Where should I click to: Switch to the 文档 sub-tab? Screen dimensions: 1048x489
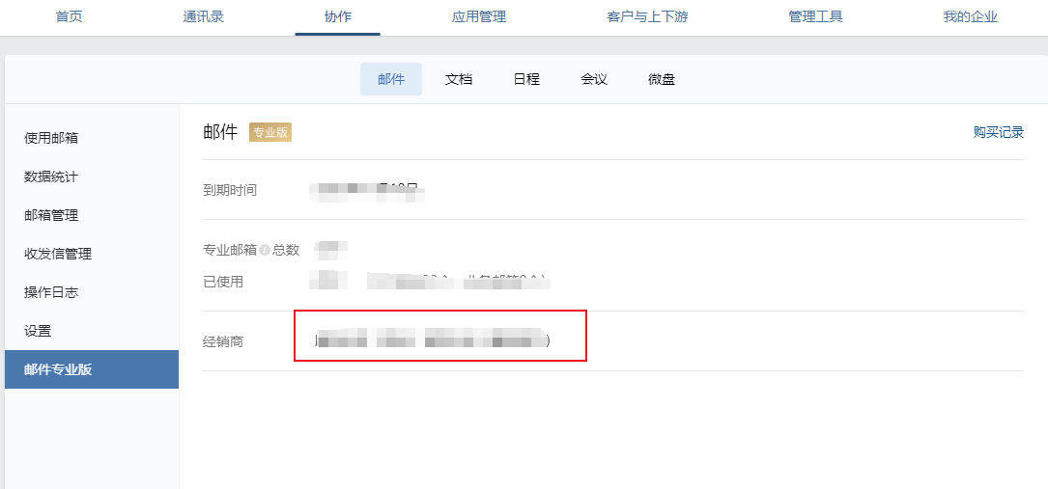(x=459, y=79)
